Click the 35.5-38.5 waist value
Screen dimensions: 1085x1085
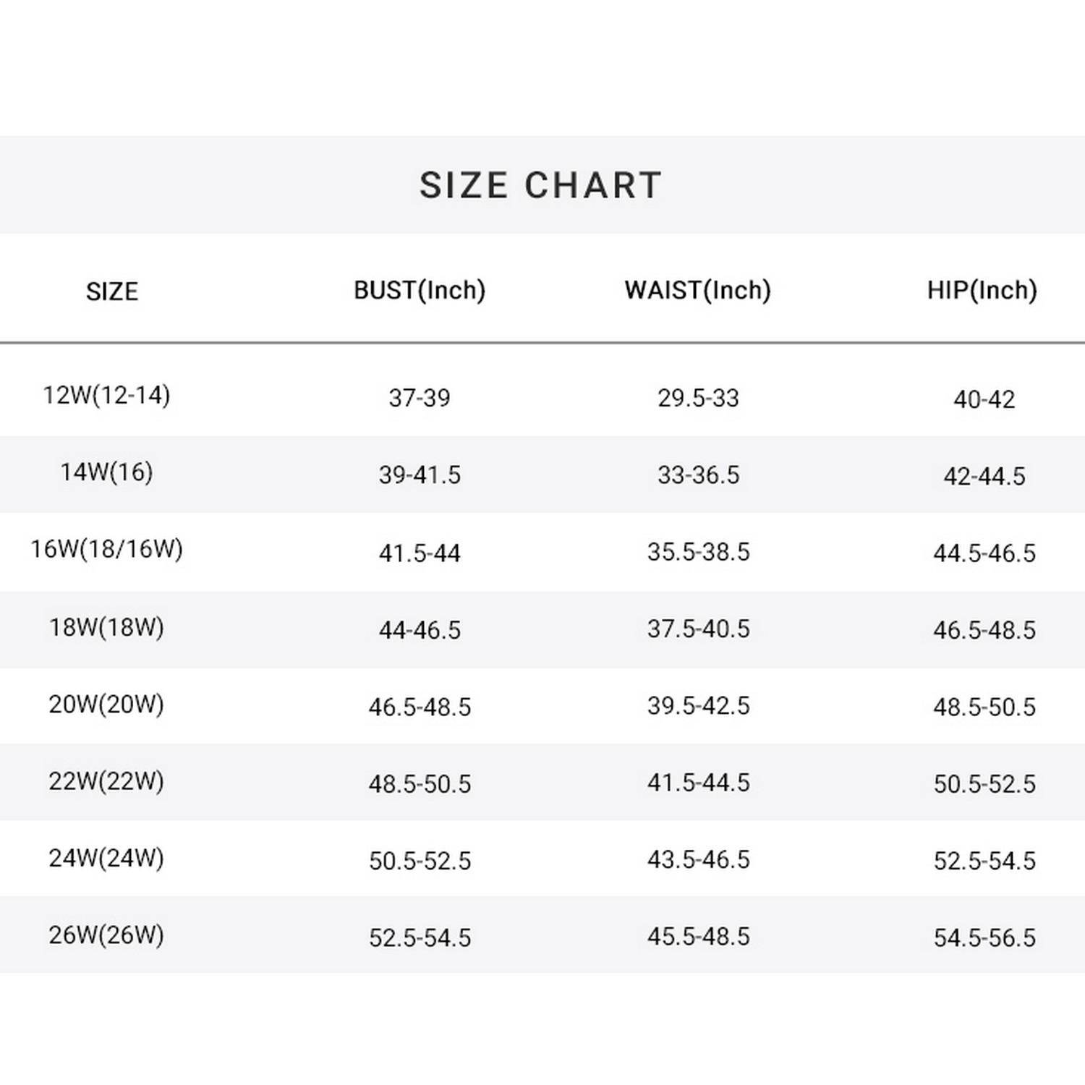[x=698, y=552]
